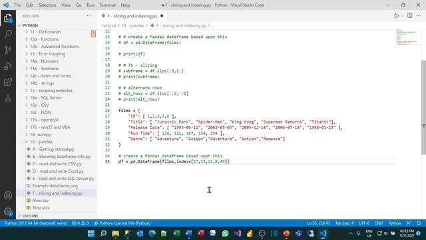This screenshot has height=240, width=426.
Task: Open notifications bell in status bar
Action: 419,223
